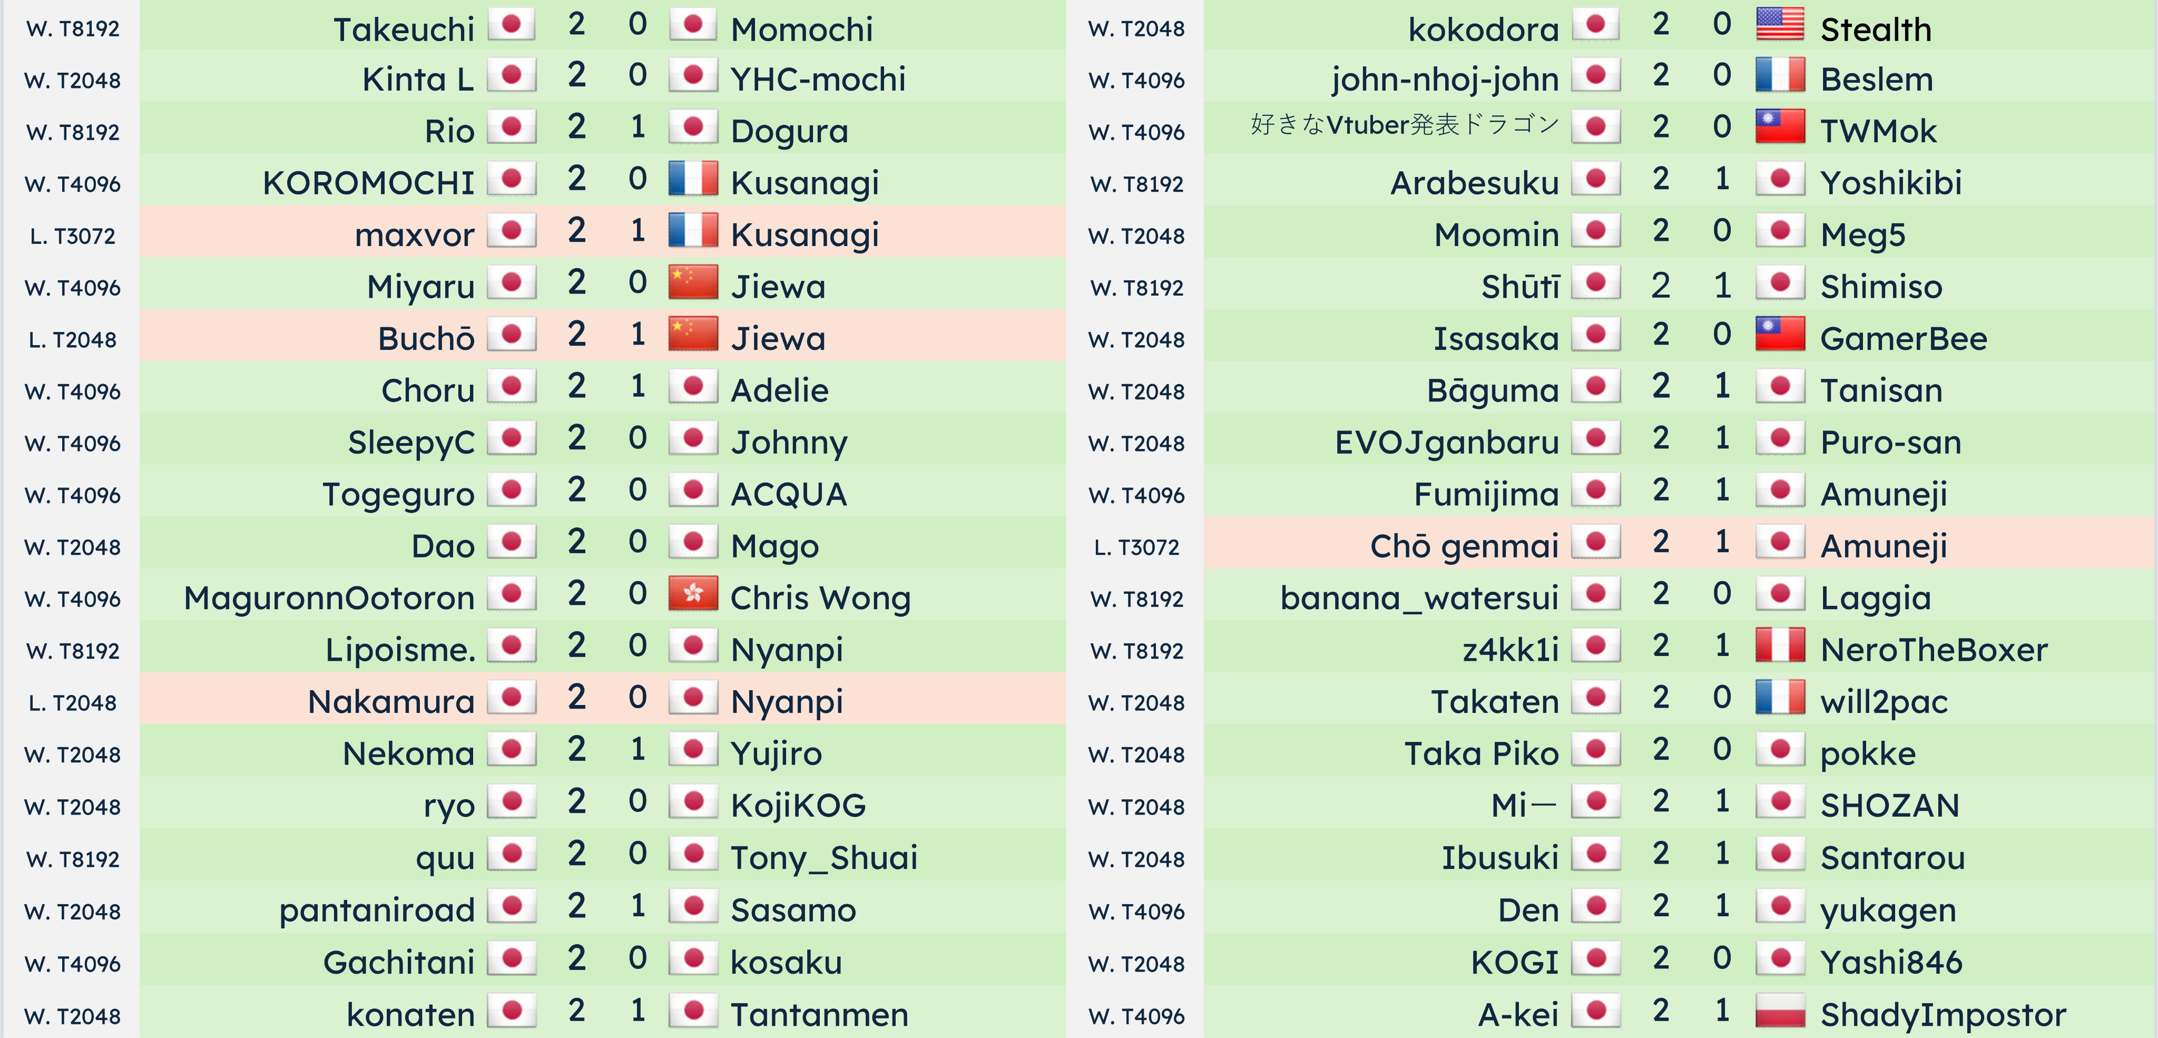This screenshot has width=2158, height=1038.
Task: Click the French flag next to will2pac
Action: tap(1779, 697)
